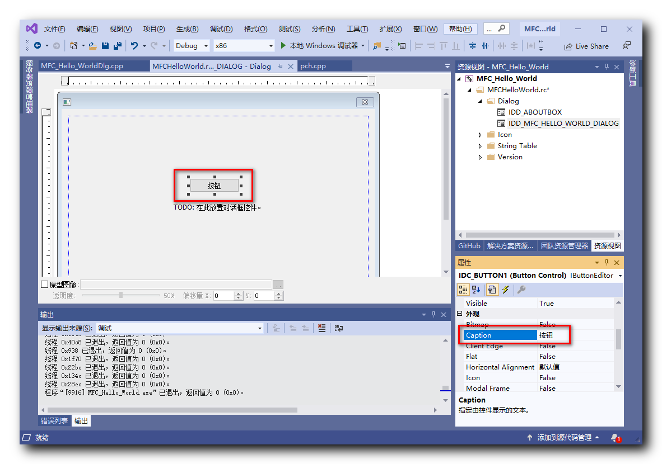662x464 pixels.
Task: Enable the prototype image checkbox
Action: click(44, 284)
